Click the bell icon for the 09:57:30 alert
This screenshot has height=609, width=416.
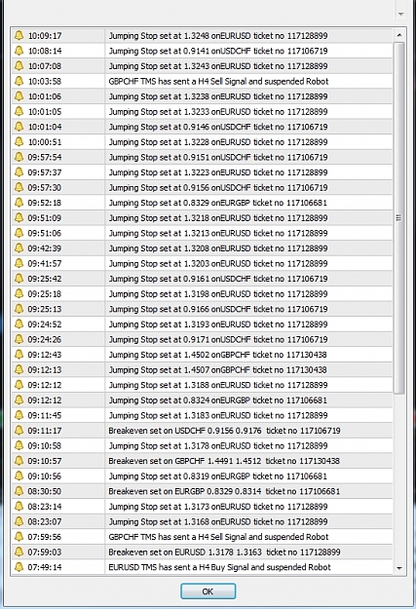[19, 187]
